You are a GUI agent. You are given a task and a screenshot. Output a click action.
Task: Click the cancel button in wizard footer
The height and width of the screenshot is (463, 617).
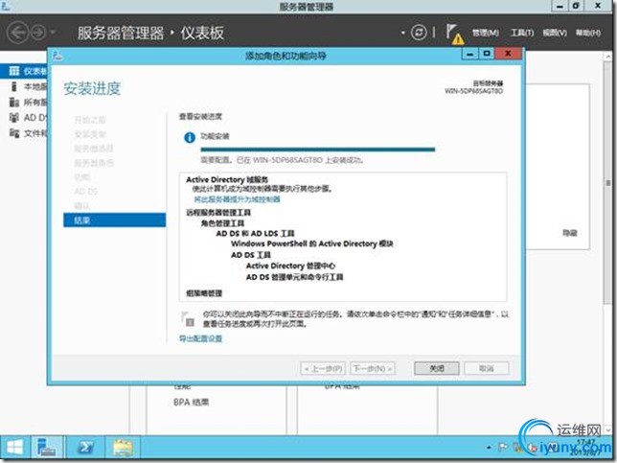[487, 368]
